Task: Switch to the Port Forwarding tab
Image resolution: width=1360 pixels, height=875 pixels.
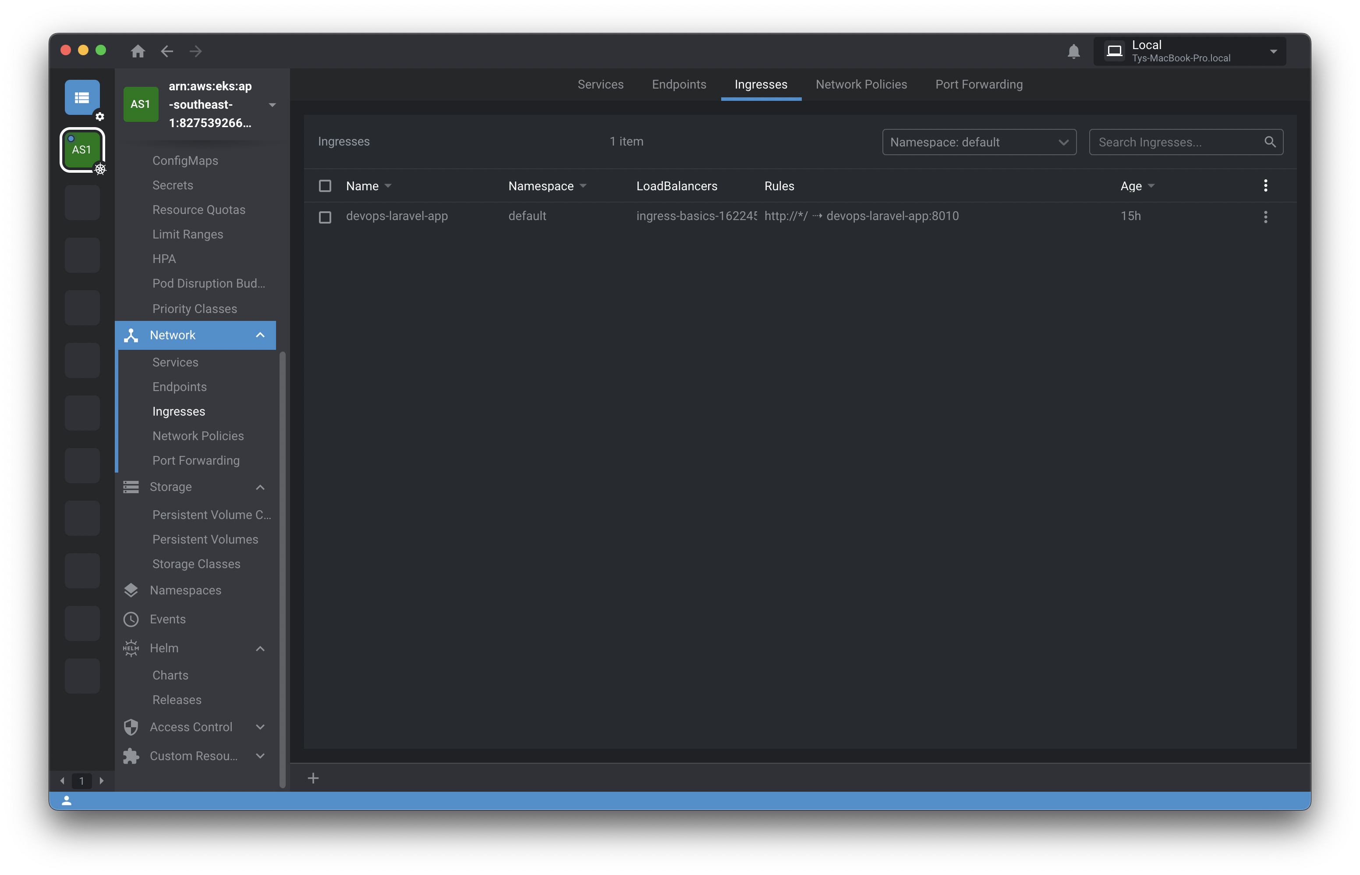Action: click(978, 85)
